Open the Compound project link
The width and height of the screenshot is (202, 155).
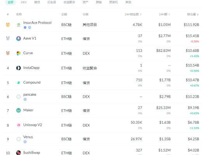(x=32, y=83)
